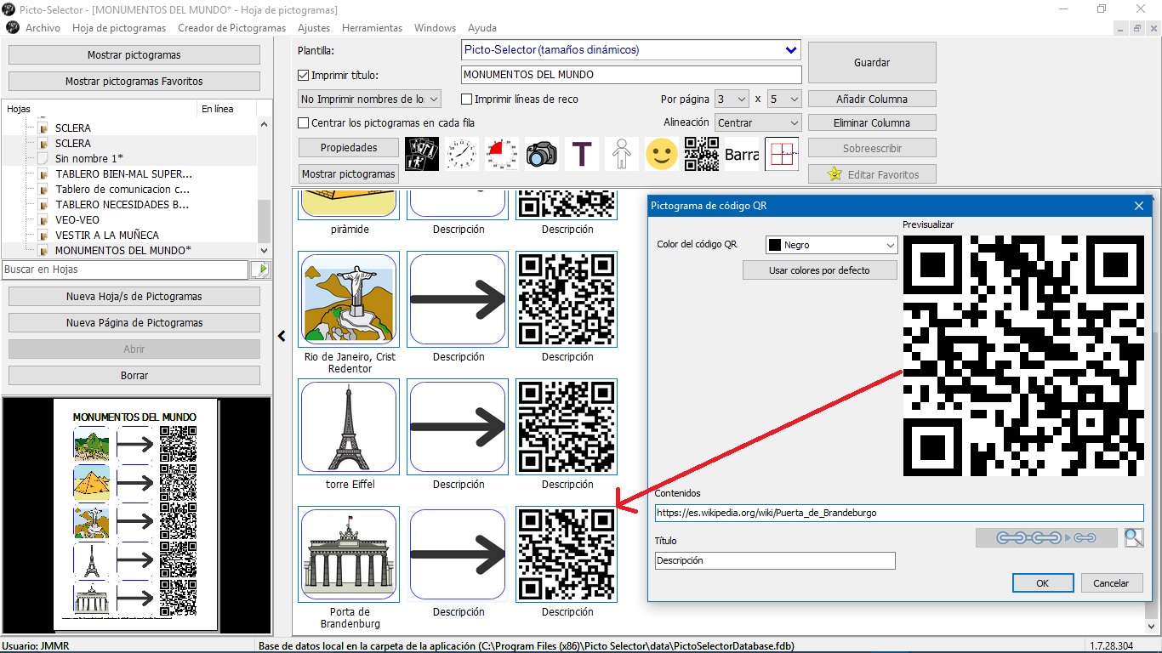
Task: Click the Contenidos URL input field
Action: tap(899, 513)
